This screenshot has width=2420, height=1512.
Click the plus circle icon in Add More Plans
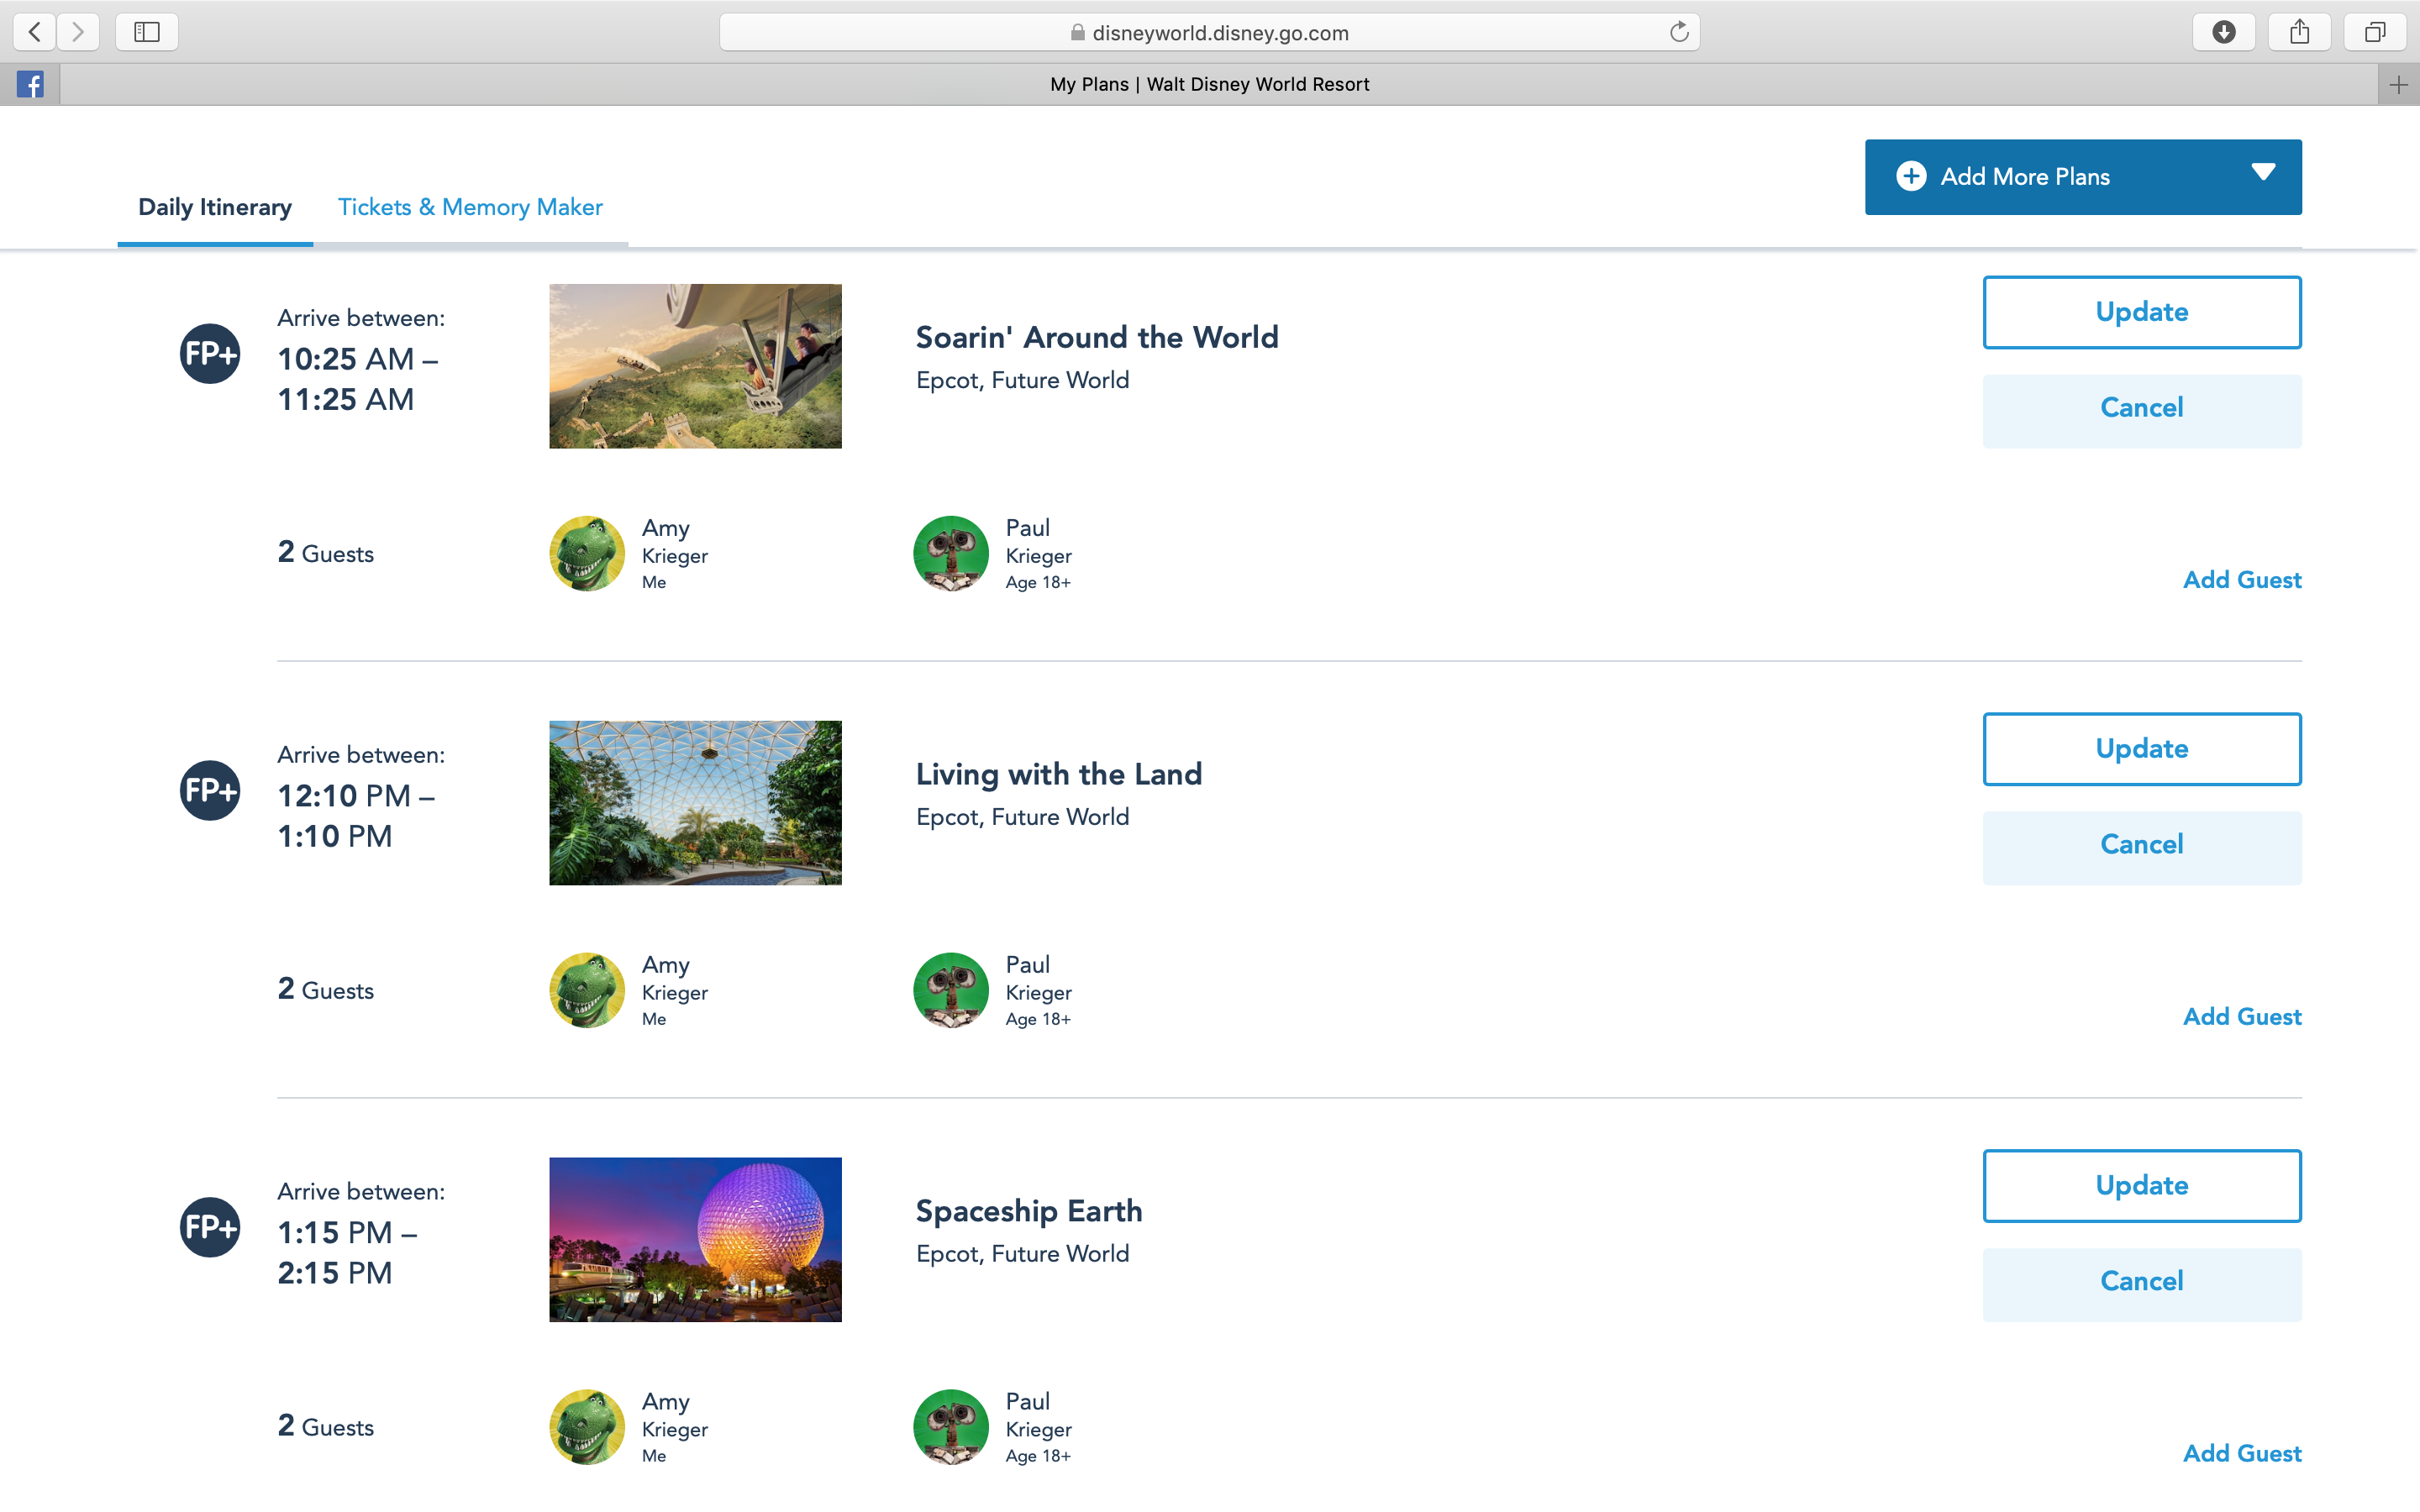(x=1911, y=176)
